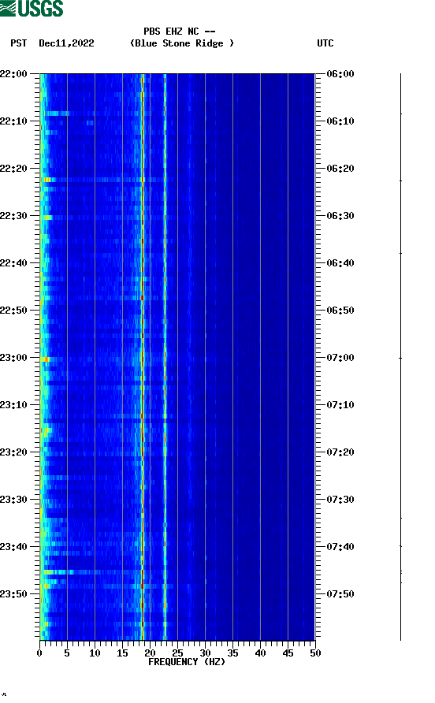Click the USGS logo

(x=32, y=8)
